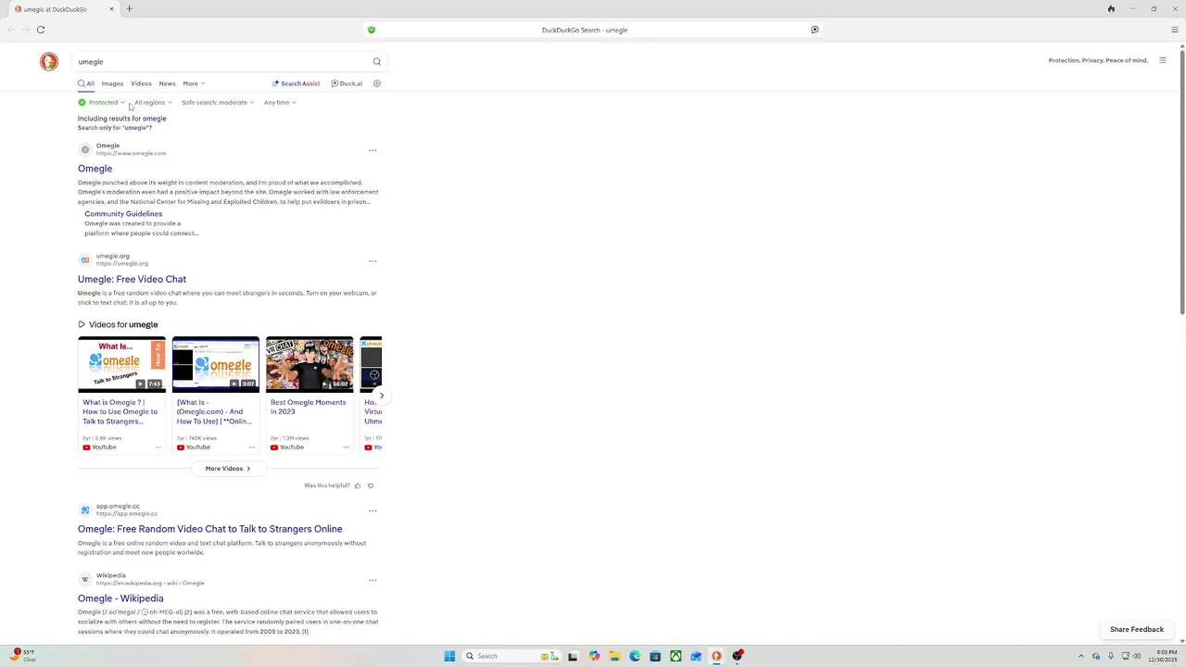Open '(What Is - (Omegle.com)' video thumbnail

(216, 365)
